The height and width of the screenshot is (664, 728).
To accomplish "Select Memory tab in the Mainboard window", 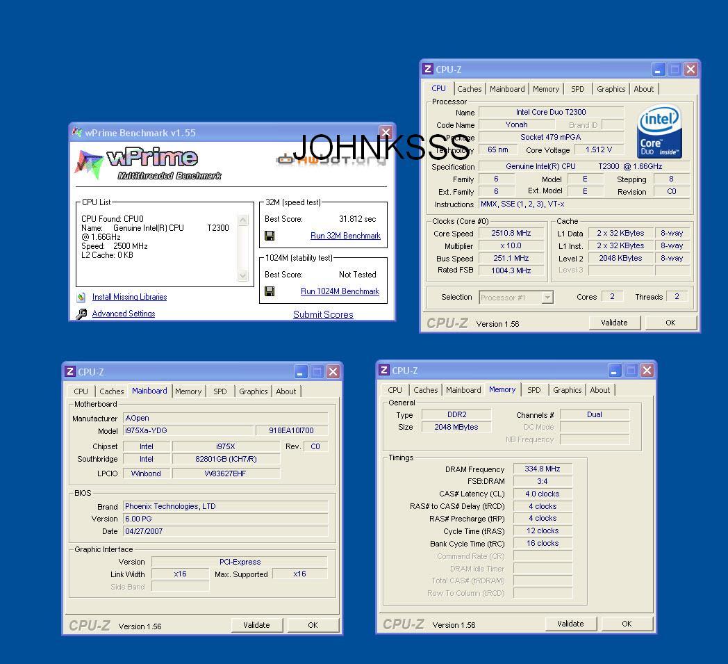I will pos(188,391).
